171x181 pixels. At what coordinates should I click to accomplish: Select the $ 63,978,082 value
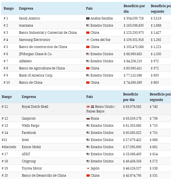(x=132, y=107)
